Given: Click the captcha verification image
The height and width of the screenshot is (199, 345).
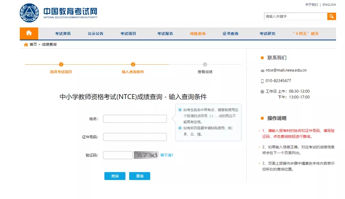Looking at the screenshot, I should tap(146, 155).
